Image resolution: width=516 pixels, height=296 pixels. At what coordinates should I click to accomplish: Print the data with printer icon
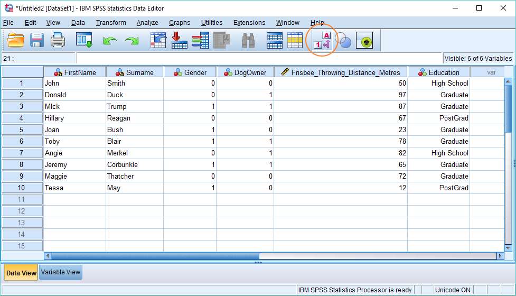(58, 41)
